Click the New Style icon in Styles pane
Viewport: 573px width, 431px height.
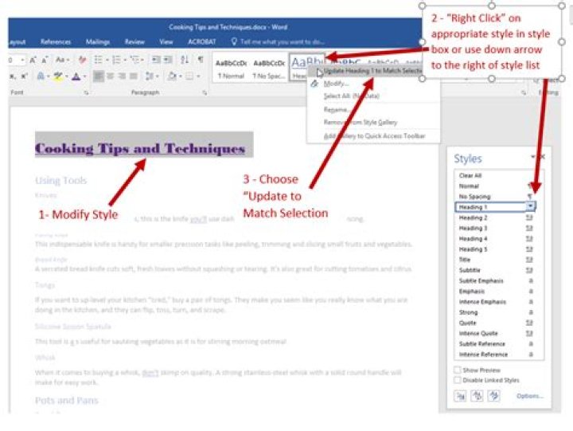pyautogui.click(x=460, y=396)
